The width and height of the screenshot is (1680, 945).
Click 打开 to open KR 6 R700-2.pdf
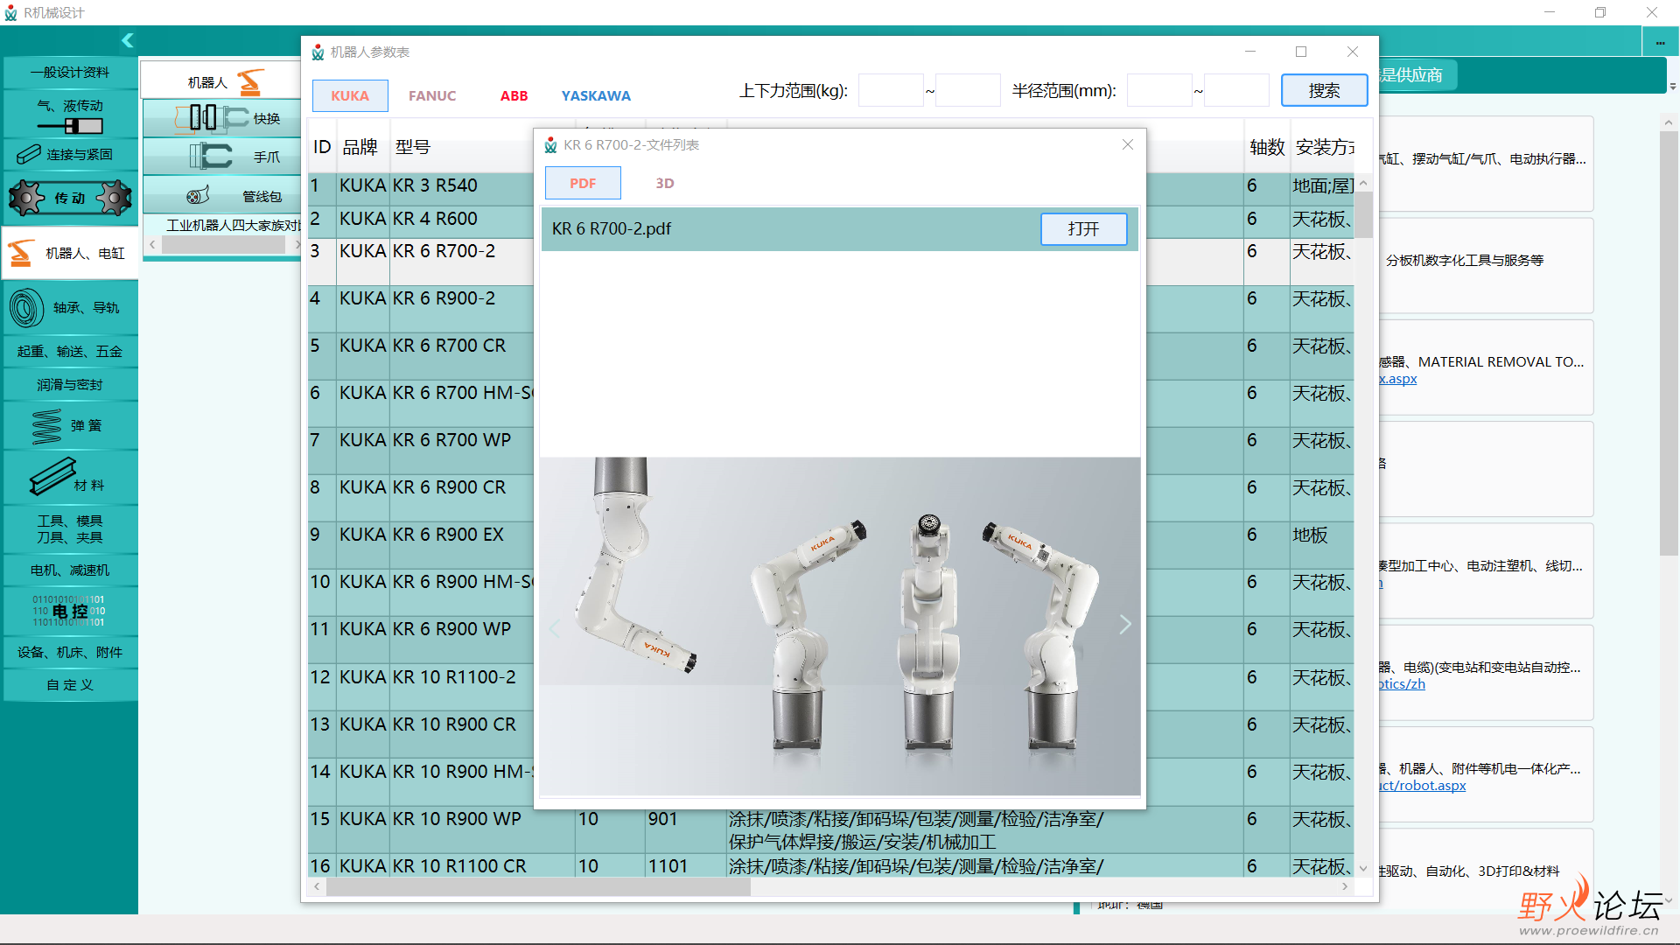1083,228
